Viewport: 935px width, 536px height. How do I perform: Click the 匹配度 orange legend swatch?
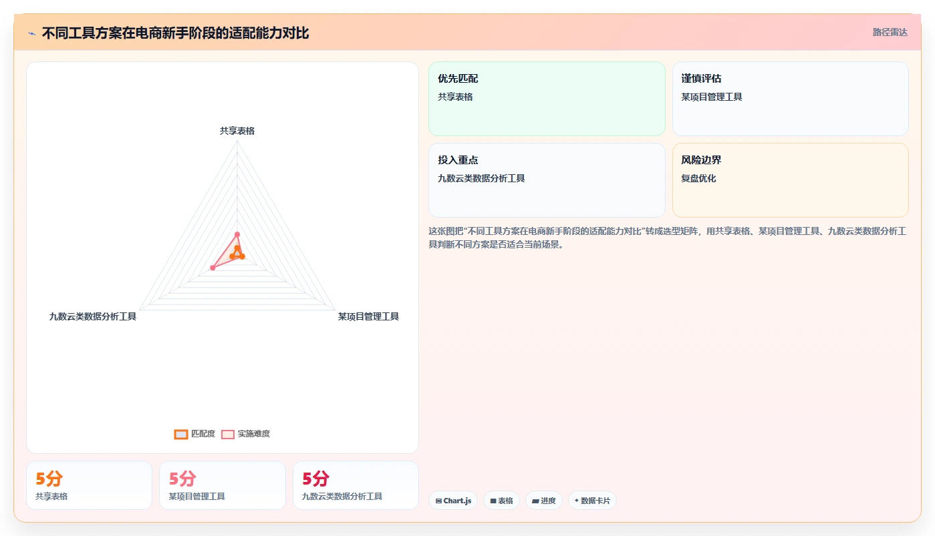click(x=180, y=434)
